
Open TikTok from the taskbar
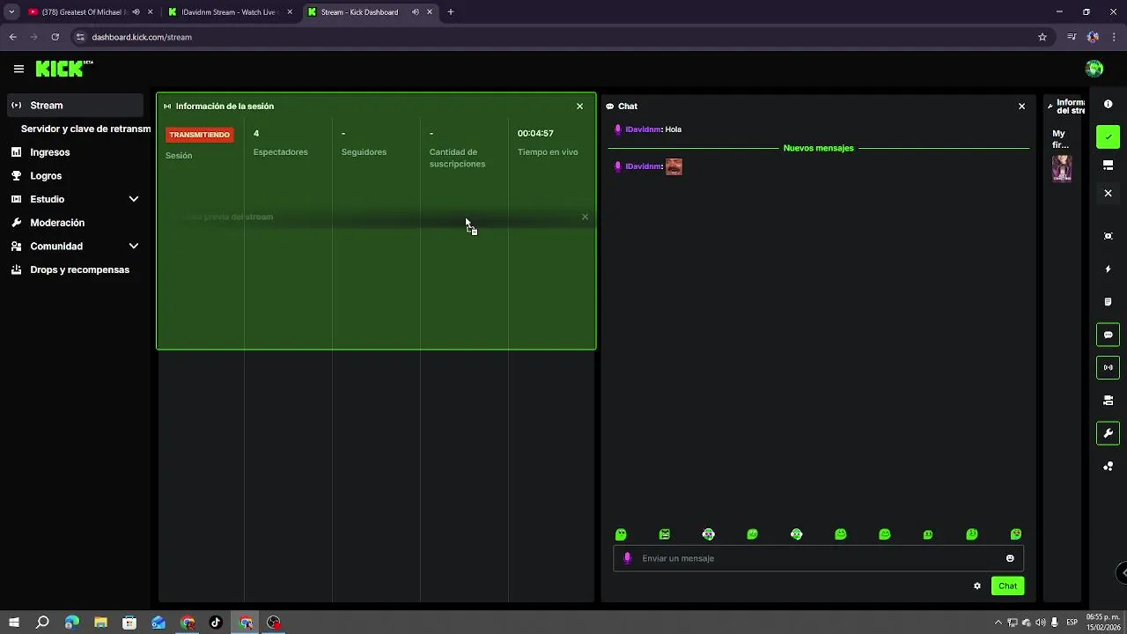pyautogui.click(x=216, y=623)
